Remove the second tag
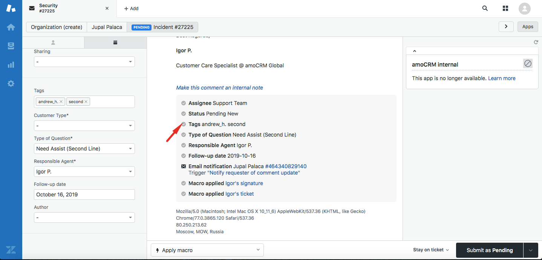The image size is (542, 260). 86,102
